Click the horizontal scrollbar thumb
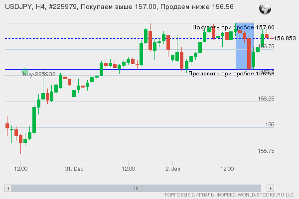 [137, 189]
